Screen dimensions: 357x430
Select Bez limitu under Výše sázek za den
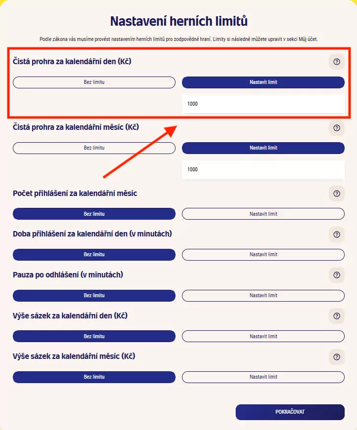point(94,336)
